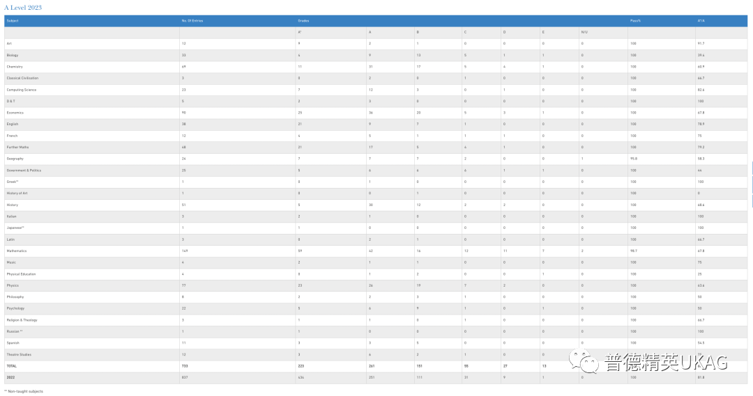Click Art A*/A value '91.7'
The height and width of the screenshot is (396, 753).
(701, 44)
